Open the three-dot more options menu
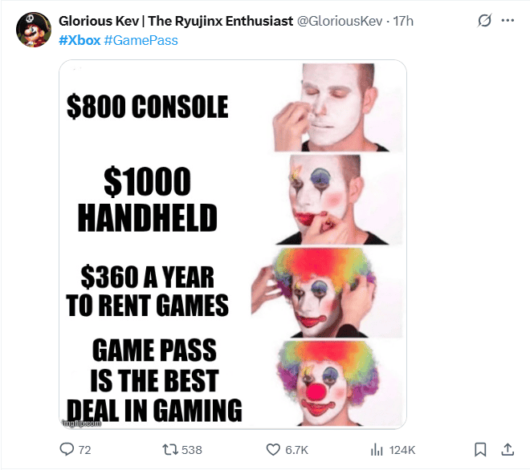Viewport: 530px width, 470px height. [x=508, y=21]
